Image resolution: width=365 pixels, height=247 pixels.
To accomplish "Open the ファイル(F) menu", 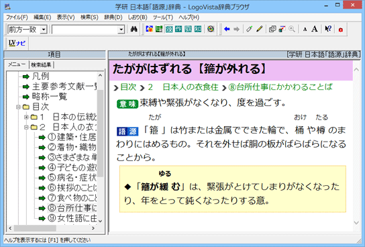I will click(17, 17).
